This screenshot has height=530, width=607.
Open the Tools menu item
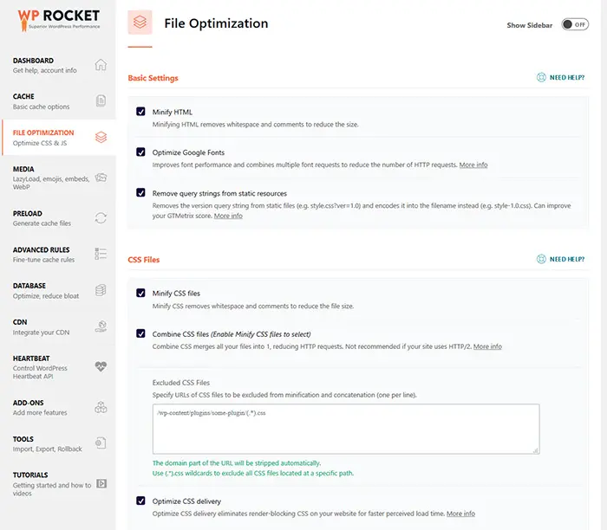coord(59,443)
